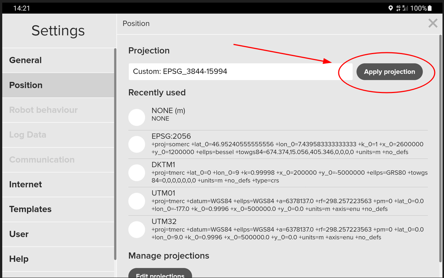444x278 pixels.
Task: Choose the UTM01 projection radio button
Action: (137, 201)
